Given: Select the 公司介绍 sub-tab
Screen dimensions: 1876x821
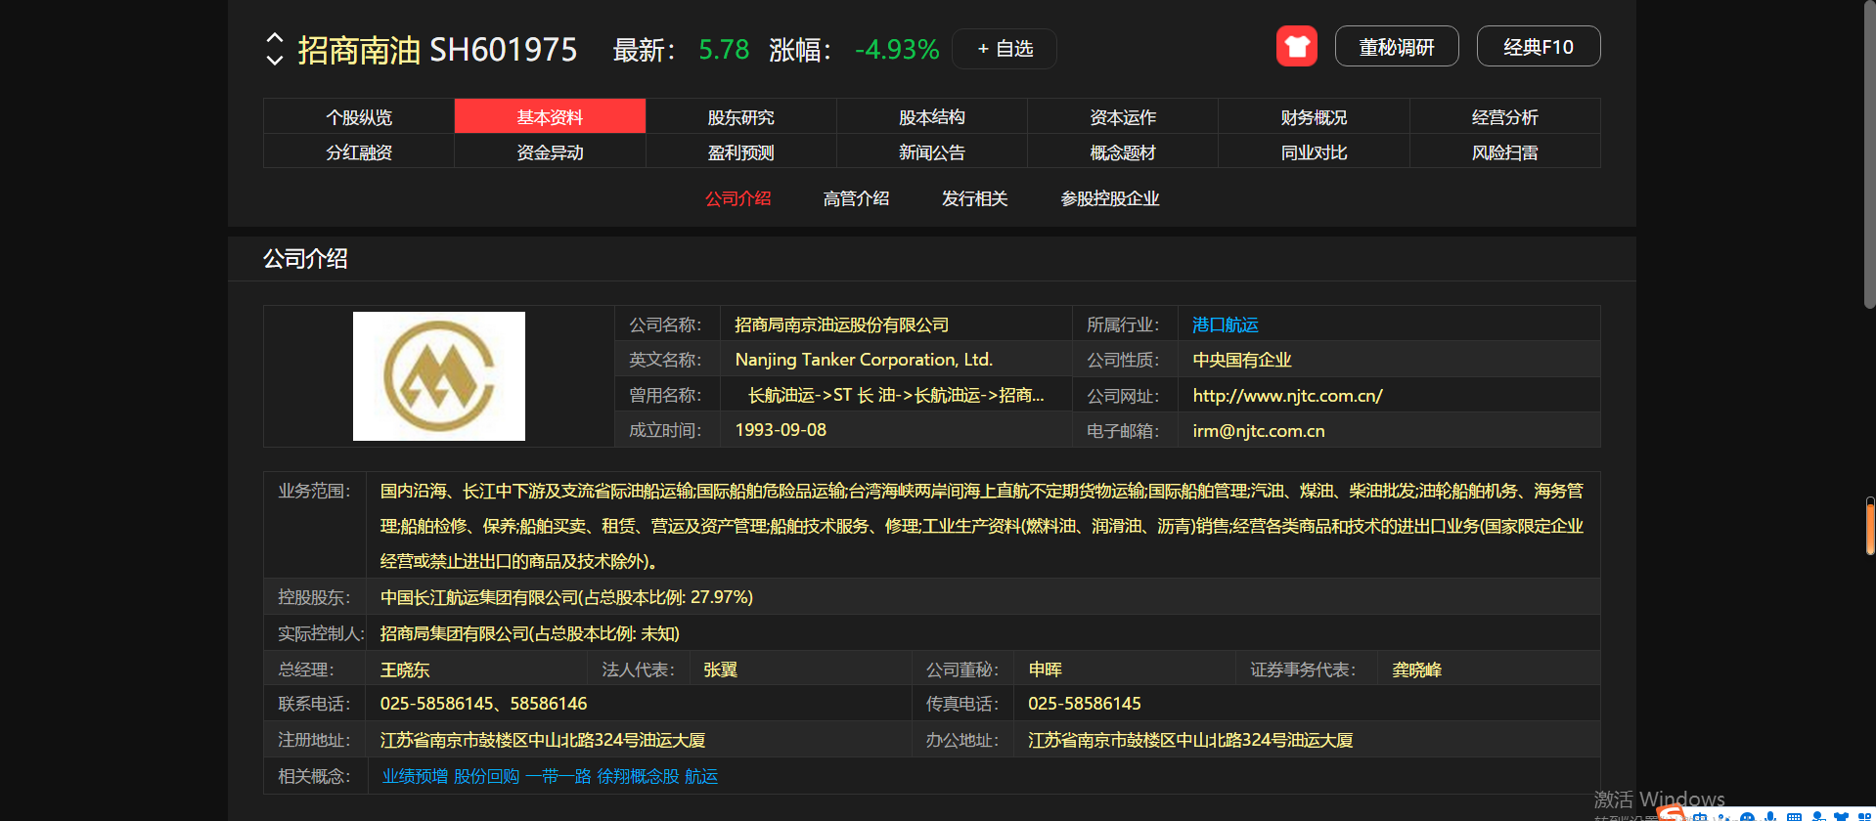Looking at the screenshot, I should 738,198.
